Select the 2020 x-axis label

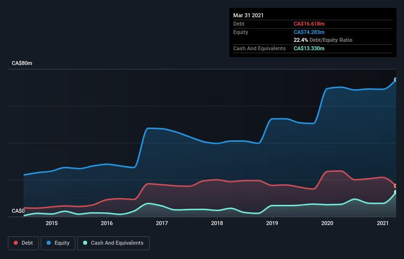coord(327,223)
